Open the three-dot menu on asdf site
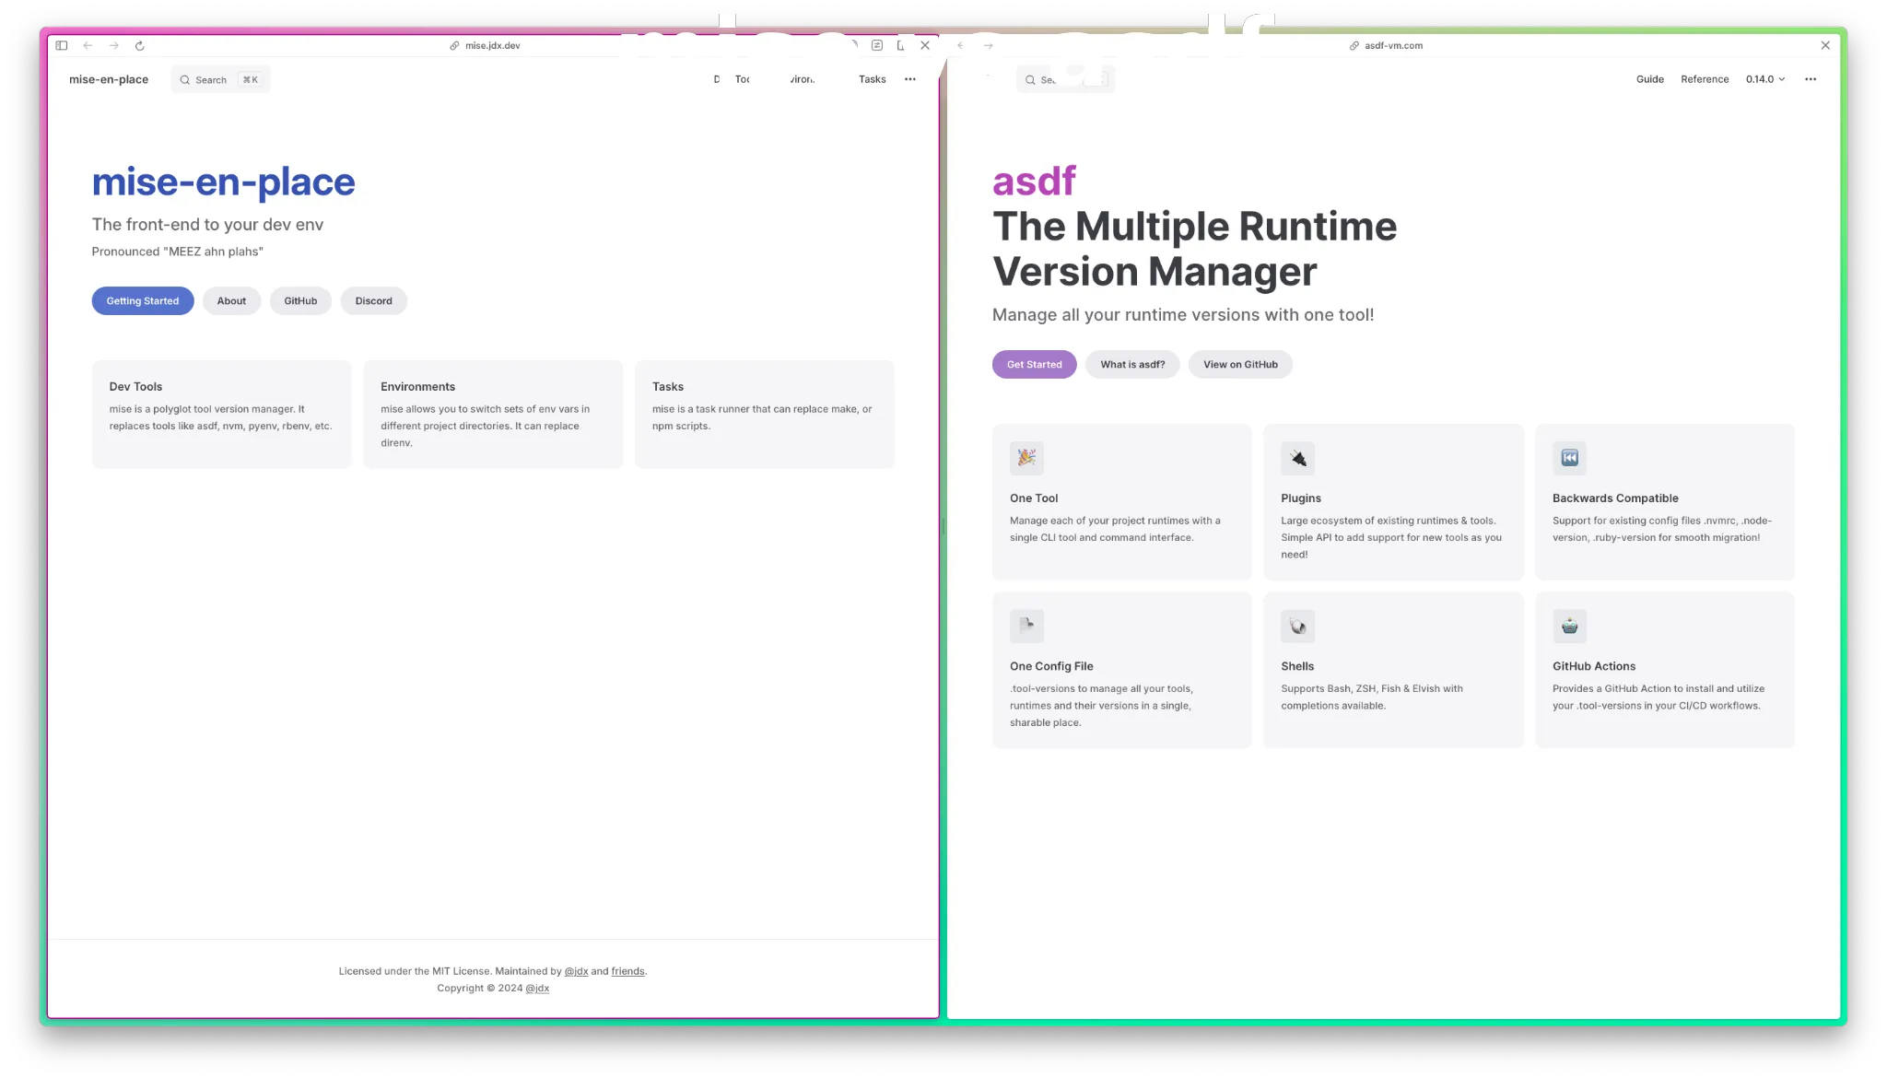 (1811, 79)
